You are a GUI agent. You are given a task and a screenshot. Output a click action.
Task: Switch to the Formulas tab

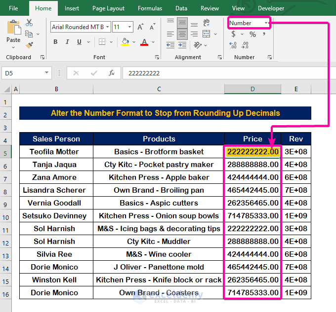click(150, 8)
